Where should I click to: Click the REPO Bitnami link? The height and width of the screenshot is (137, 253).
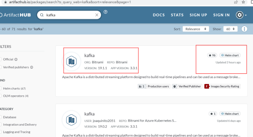pos(122,62)
